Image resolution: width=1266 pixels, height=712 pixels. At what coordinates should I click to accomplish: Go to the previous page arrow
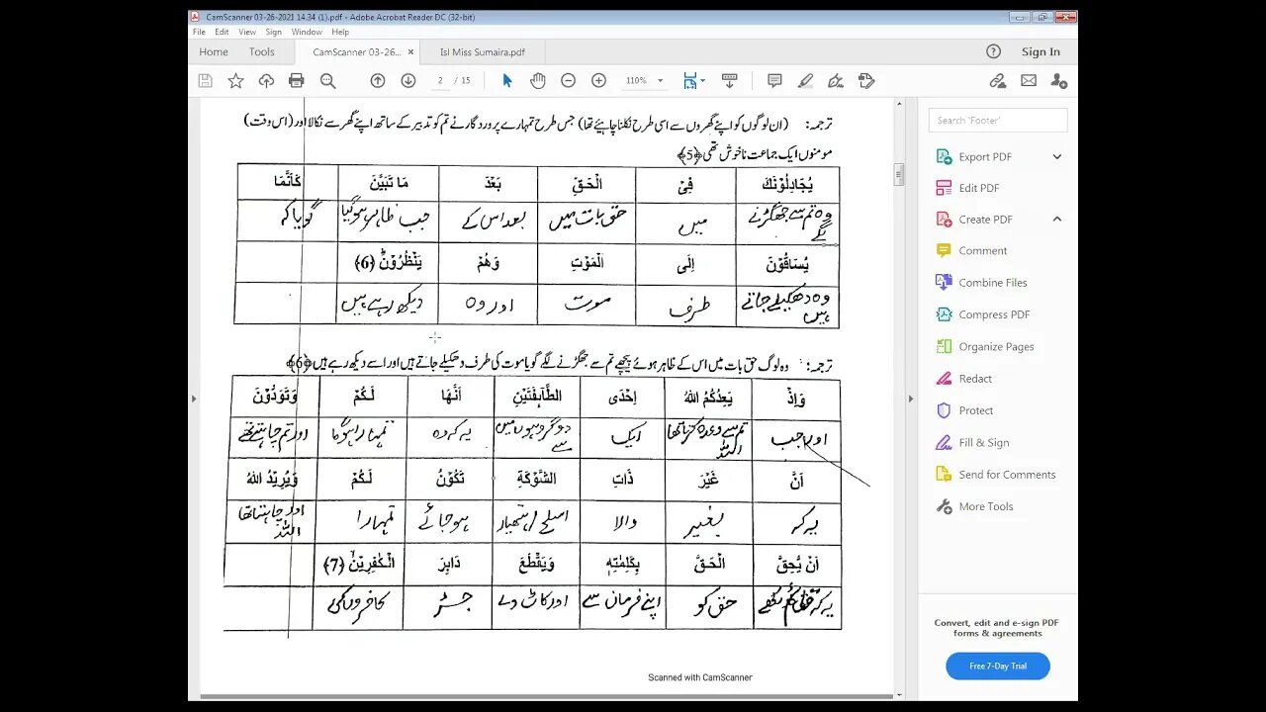377,81
